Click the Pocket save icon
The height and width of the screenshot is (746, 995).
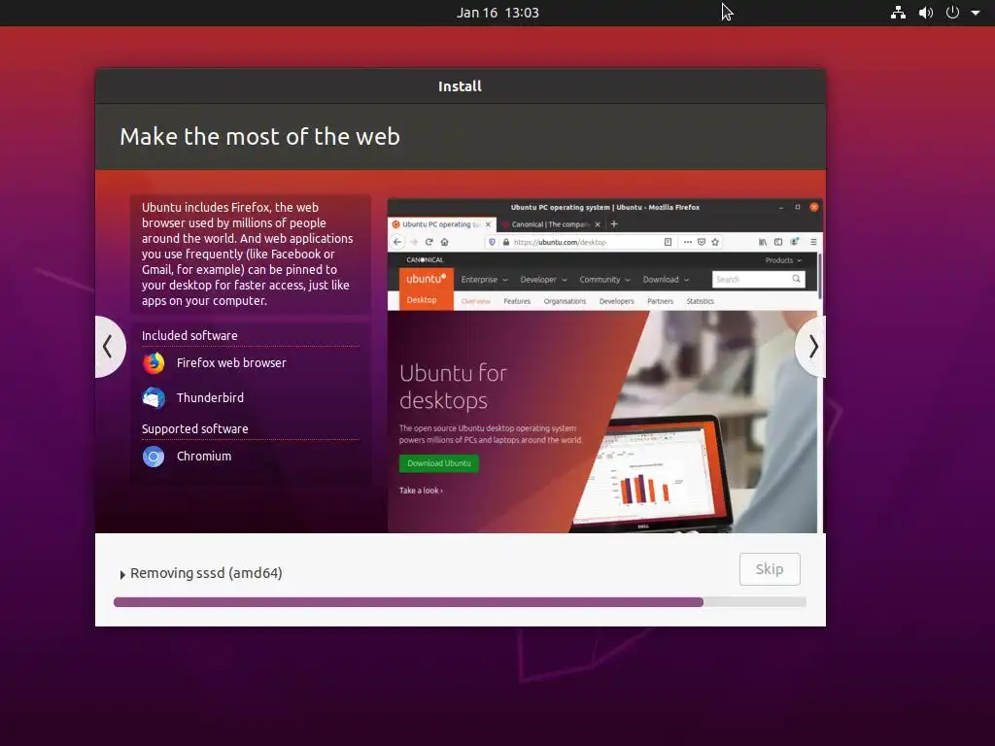702,242
